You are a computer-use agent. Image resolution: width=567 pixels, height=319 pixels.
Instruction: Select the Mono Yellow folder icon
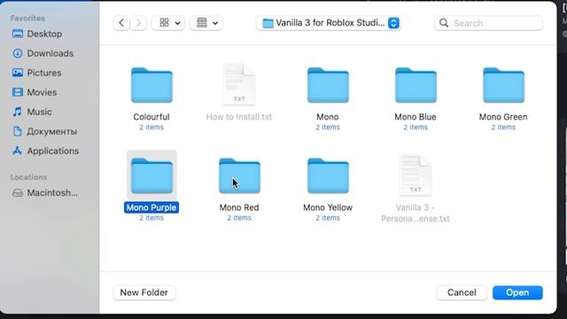[x=328, y=175]
